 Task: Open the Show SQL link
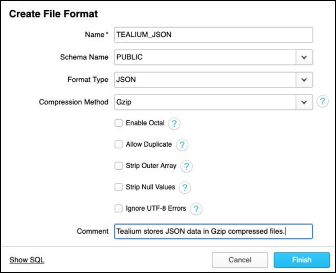coord(27,260)
